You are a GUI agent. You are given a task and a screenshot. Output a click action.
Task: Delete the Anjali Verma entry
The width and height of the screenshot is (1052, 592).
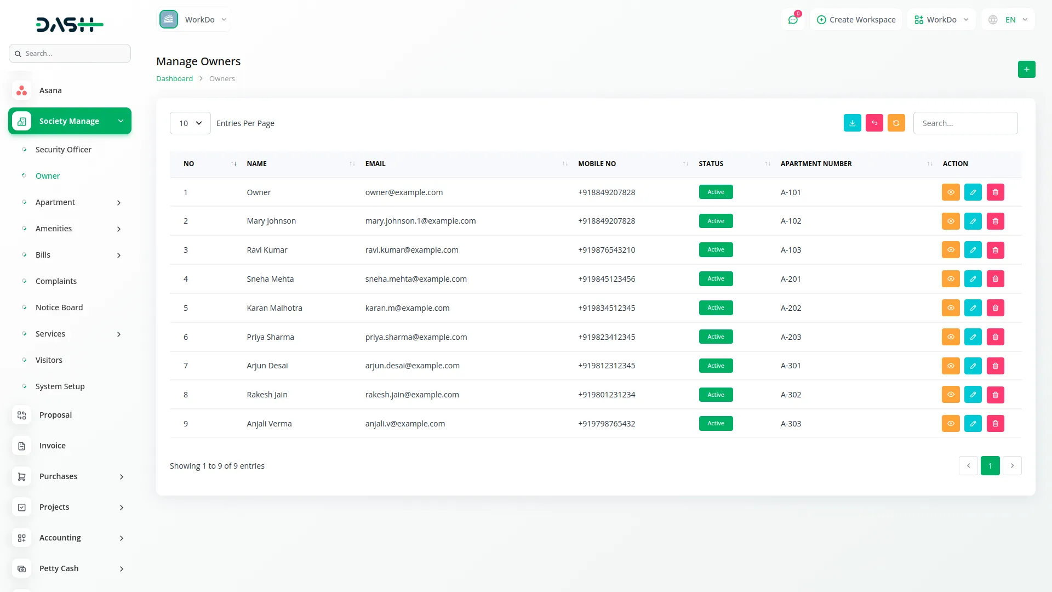(x=995, y=424)
